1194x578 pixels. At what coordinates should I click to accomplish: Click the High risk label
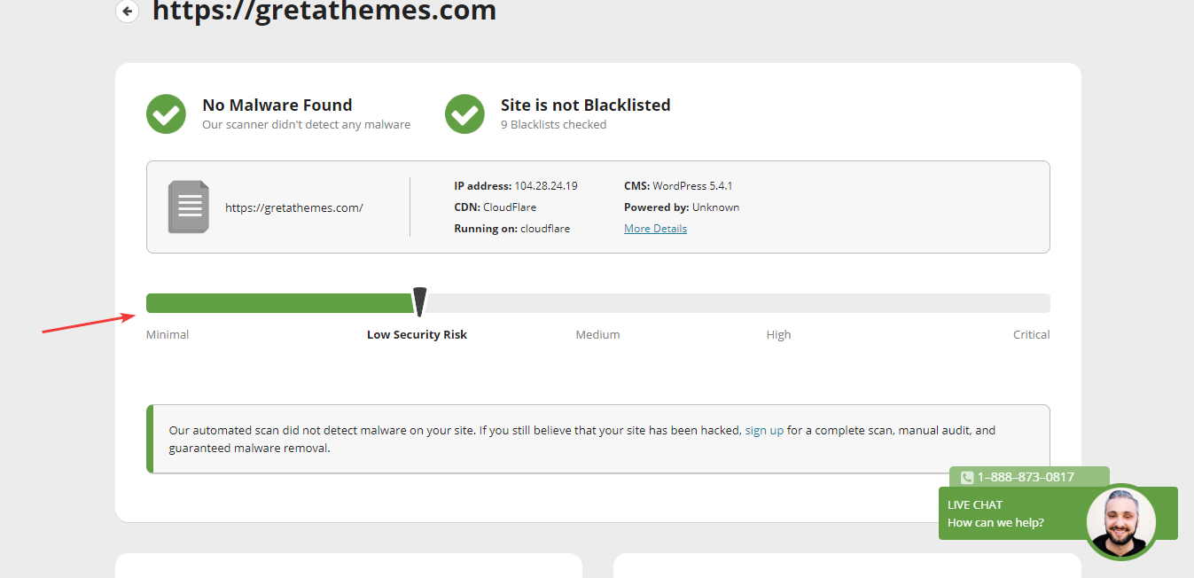778,335
